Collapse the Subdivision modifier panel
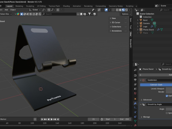The height and width of the screenshot is (129, 172). (x=141, y=80)
